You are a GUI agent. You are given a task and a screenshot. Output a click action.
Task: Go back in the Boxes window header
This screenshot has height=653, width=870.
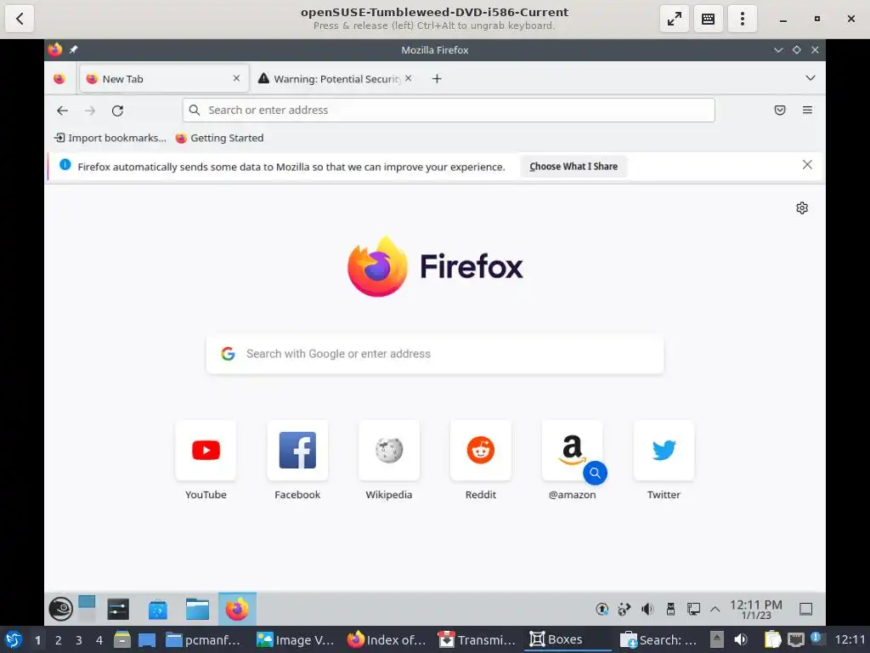[20, 19]
